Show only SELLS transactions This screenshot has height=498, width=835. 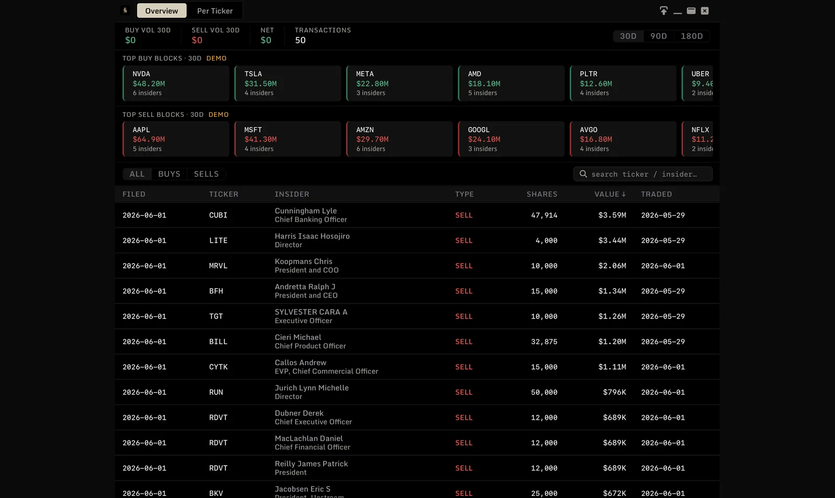tap(206, 174)
